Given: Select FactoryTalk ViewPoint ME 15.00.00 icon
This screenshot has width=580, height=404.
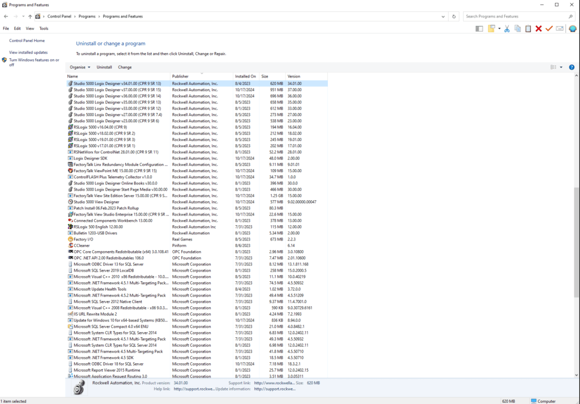Looking at the screenshot, I should [x=70, y=171].
